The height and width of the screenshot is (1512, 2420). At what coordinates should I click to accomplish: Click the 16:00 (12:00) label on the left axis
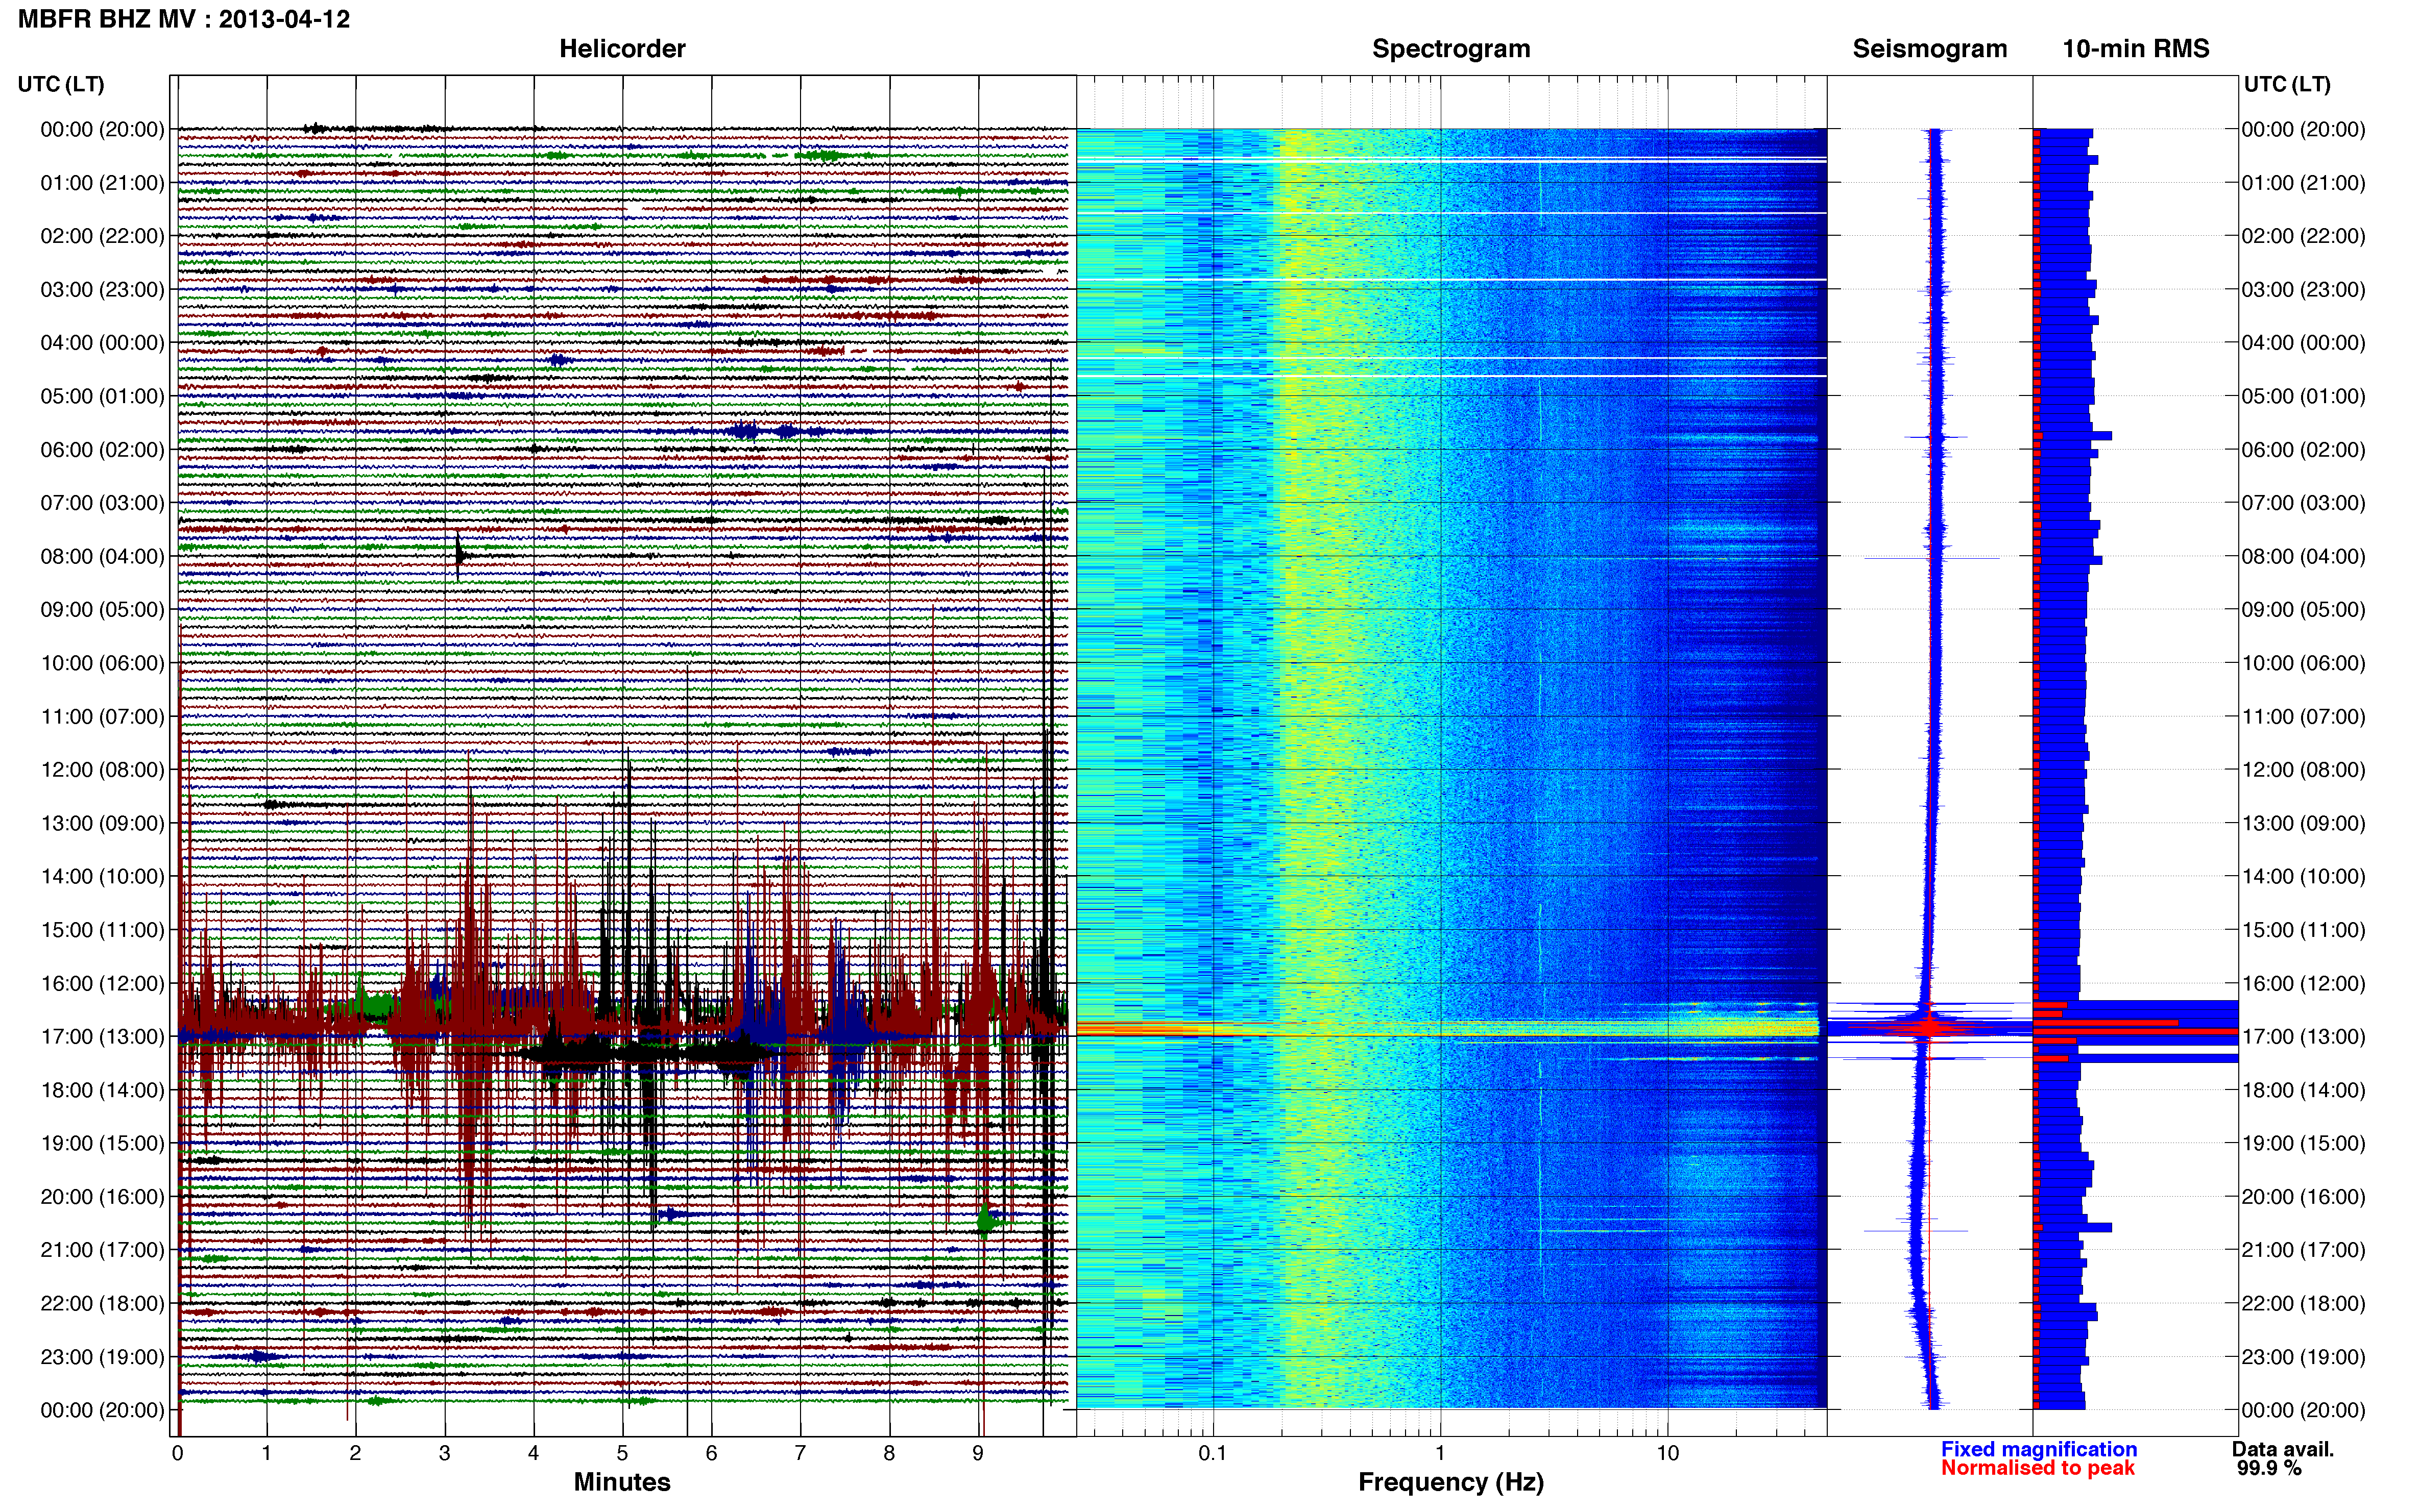tap(102, 983)
